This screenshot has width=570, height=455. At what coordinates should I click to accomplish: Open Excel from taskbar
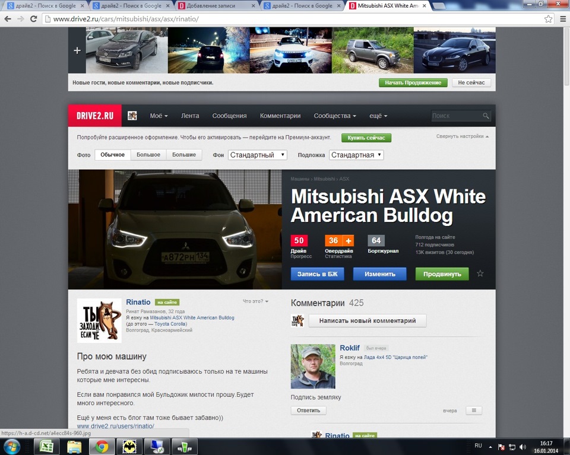coord(46,447)
